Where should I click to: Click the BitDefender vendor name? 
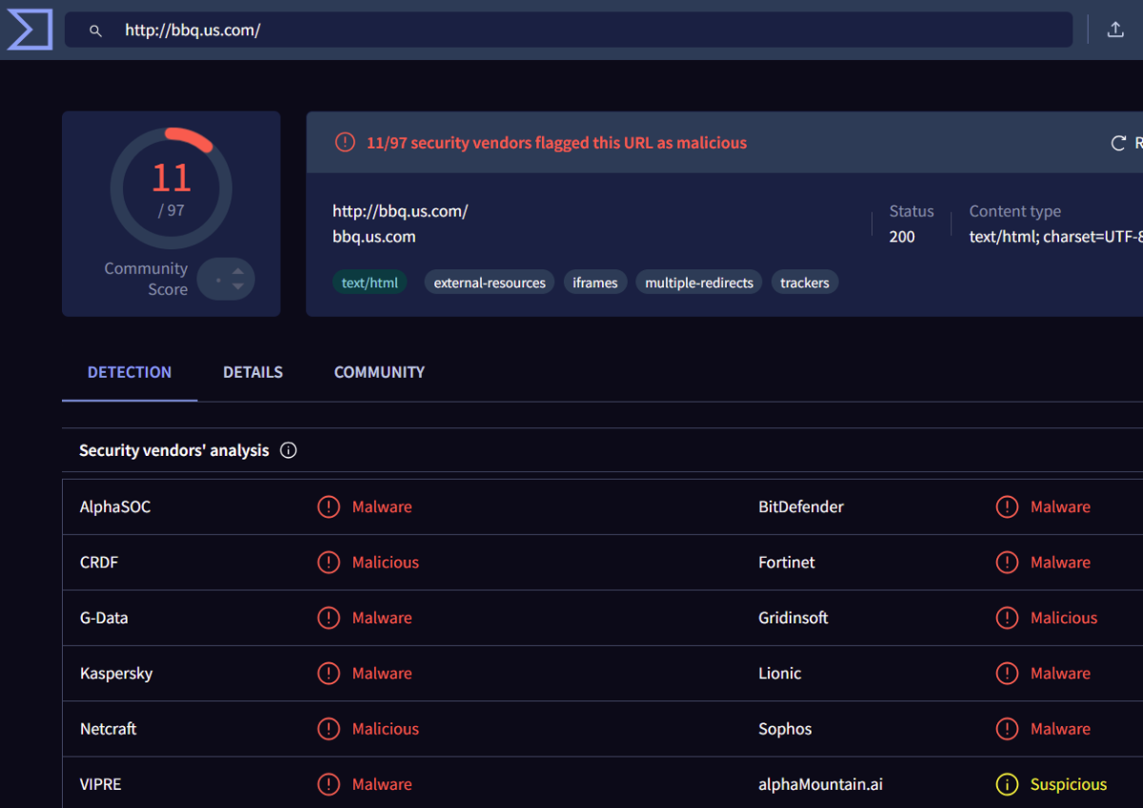click(x=801, y=507)
